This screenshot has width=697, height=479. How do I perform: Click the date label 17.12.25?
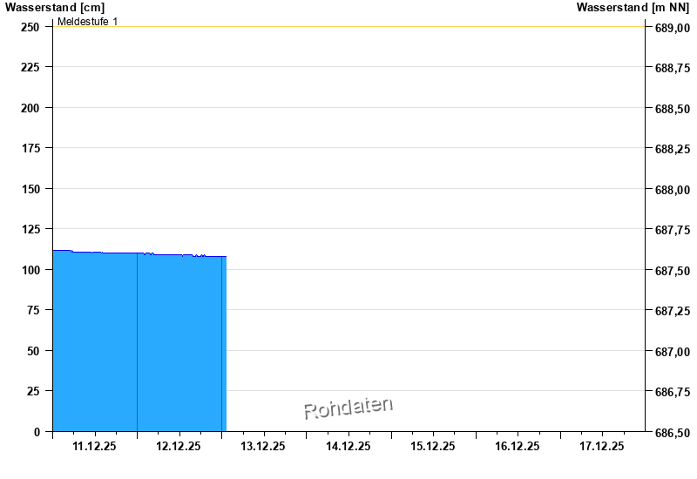[602, 446]
